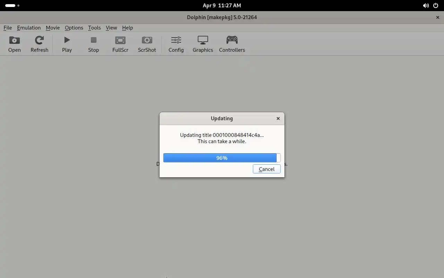Open the Movie menu
The width and height of the screenshot is (444, 278).
point(53,28)
